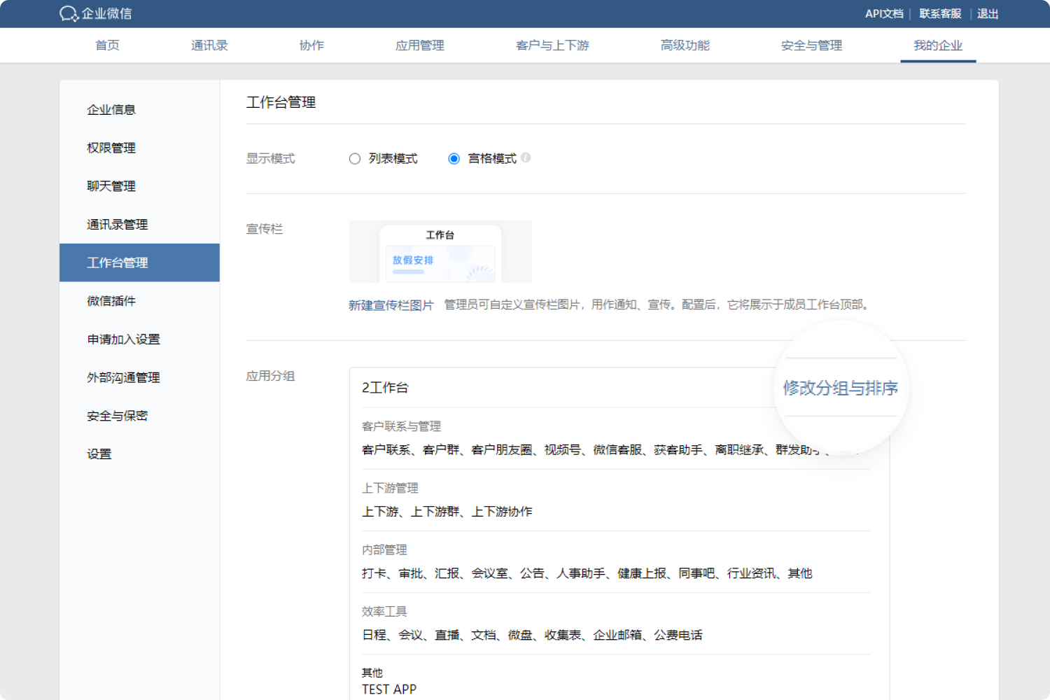
Task: Open the API文档 link
Action: click(x=883, y=13)
